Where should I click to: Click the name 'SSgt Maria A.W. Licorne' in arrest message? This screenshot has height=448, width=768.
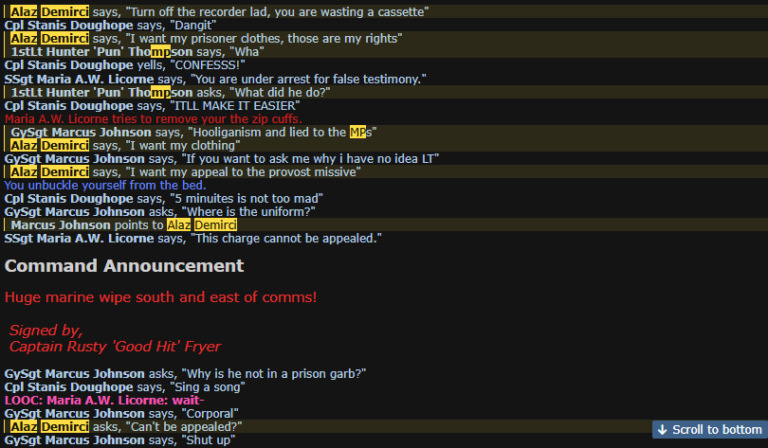click(79, 80)
